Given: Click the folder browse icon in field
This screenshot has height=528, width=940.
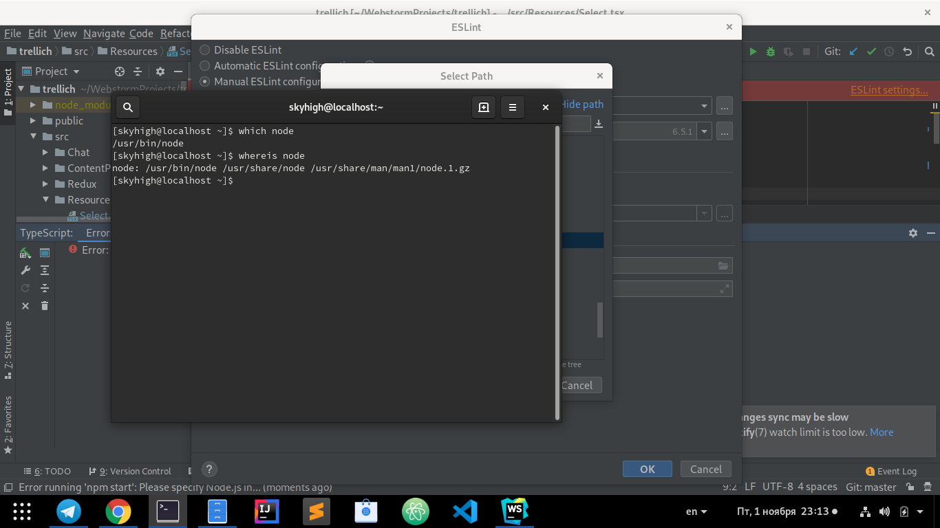Looking at the screenshot, I should pyautogui.click(x=723, y=265).
